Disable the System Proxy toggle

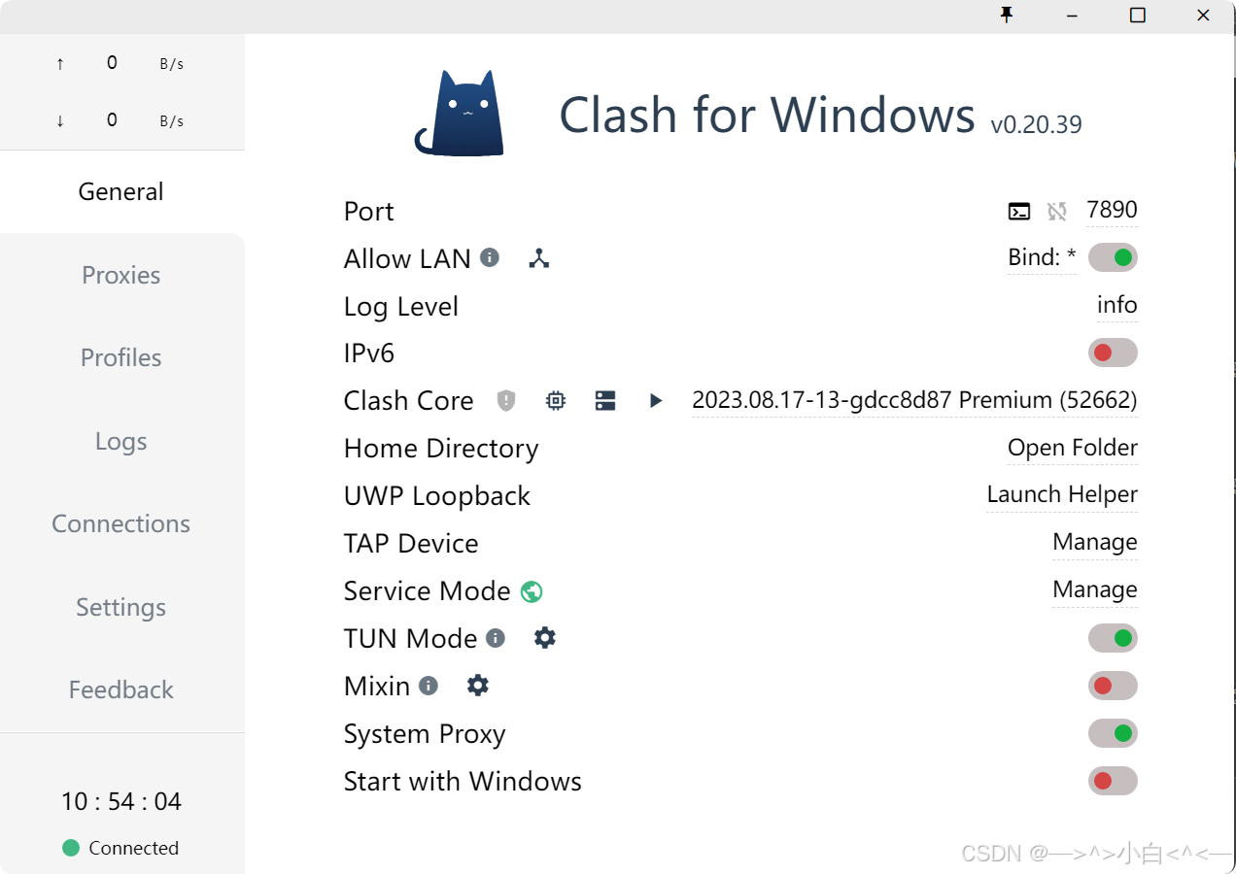1112,733
